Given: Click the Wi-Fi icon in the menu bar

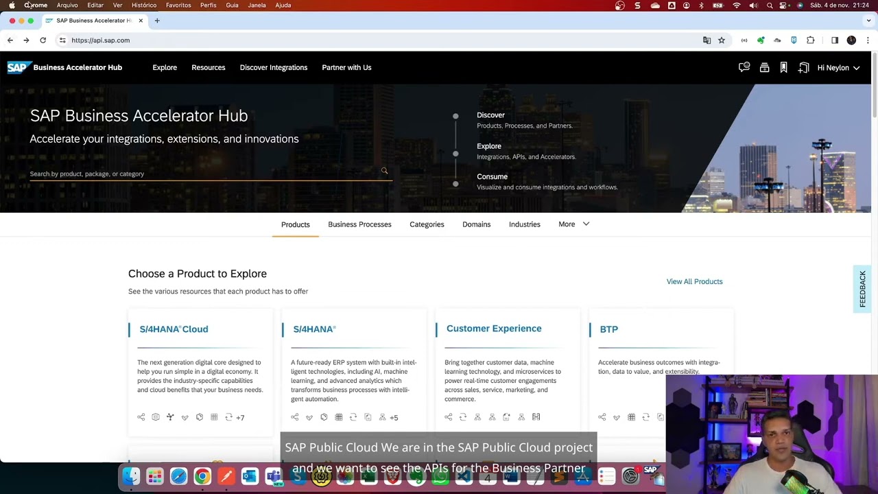Looking at the screenshot, I should [737, 5].
